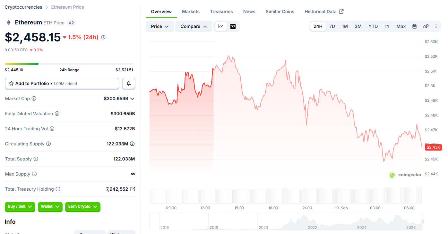Viewport: 448px width, 234px height.
Task: Open the Buy / Sell dropdown
Action: click(x=20, y=207)
